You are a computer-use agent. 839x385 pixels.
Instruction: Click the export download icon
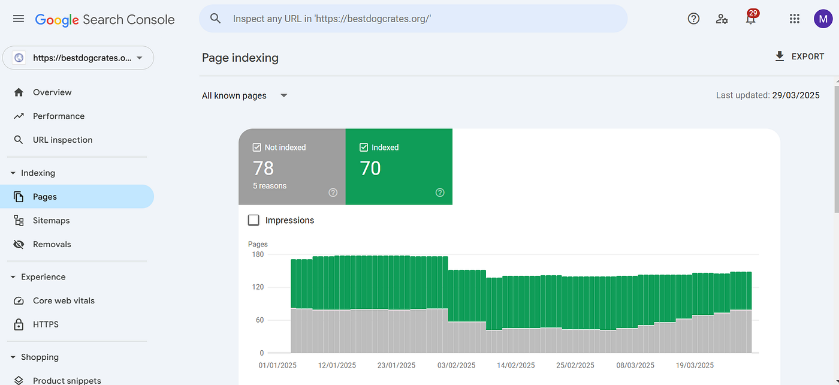coord(779,56)
